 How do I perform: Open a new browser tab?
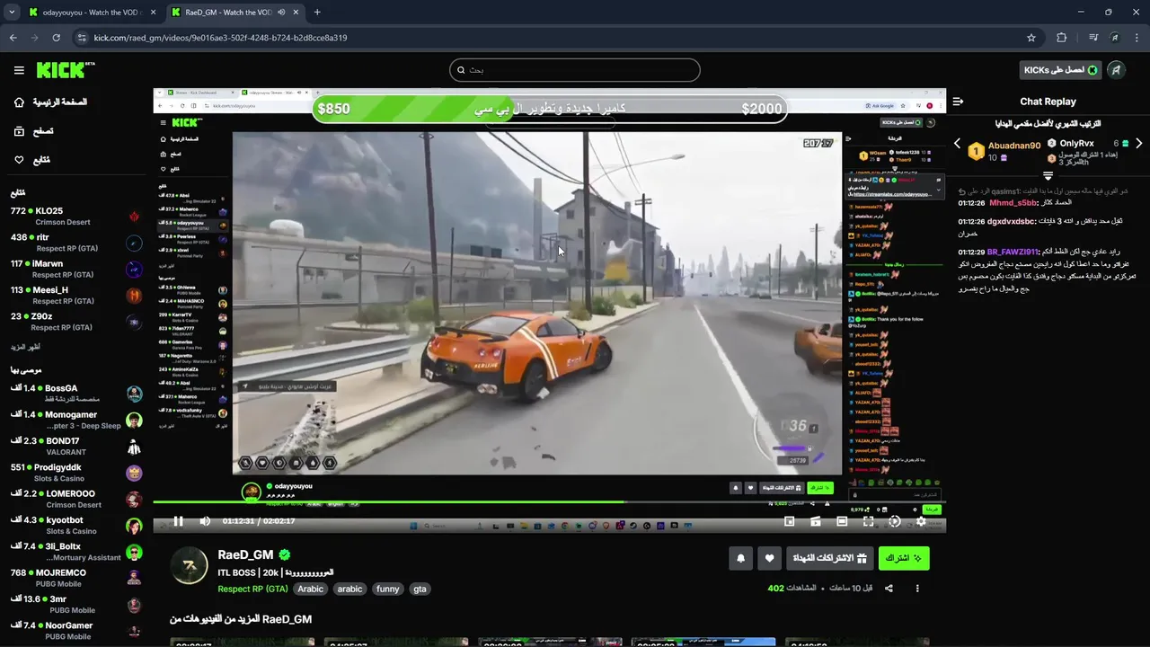tap(317, 13)
